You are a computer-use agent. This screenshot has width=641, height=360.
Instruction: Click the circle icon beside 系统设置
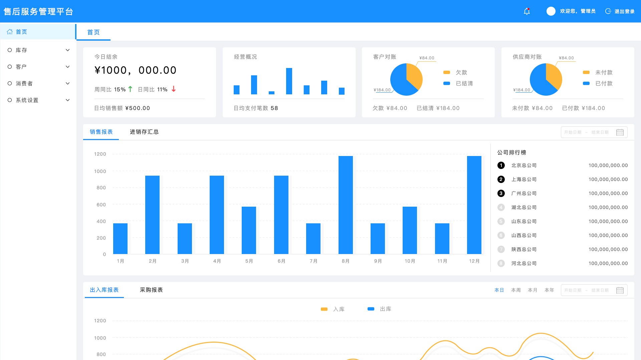point(10,100)
